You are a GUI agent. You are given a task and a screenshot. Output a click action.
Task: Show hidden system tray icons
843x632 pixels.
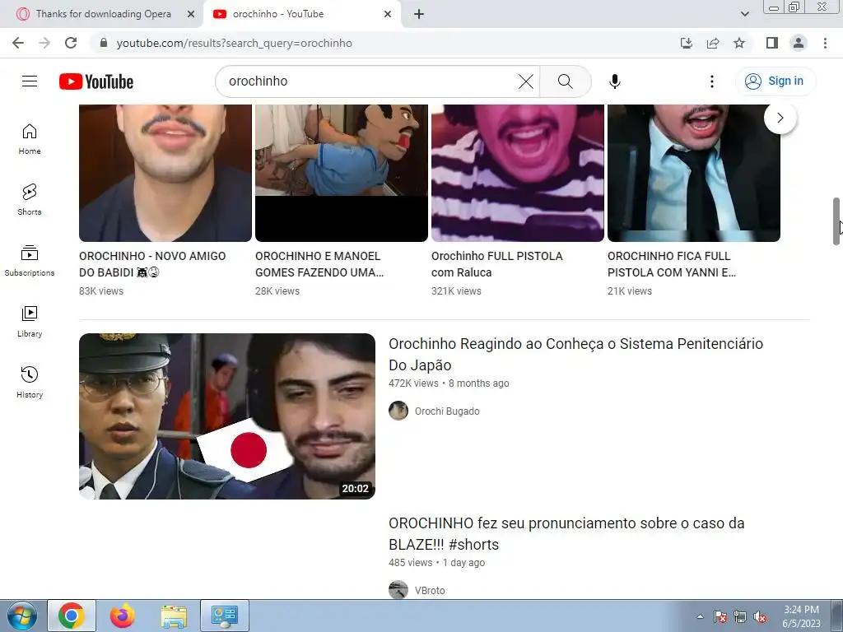(700, 616)
